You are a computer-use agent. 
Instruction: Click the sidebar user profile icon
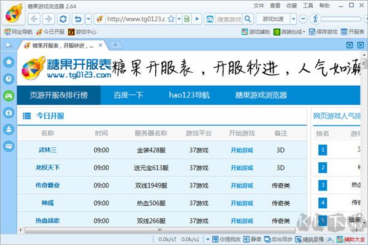(x=9, y=129)
